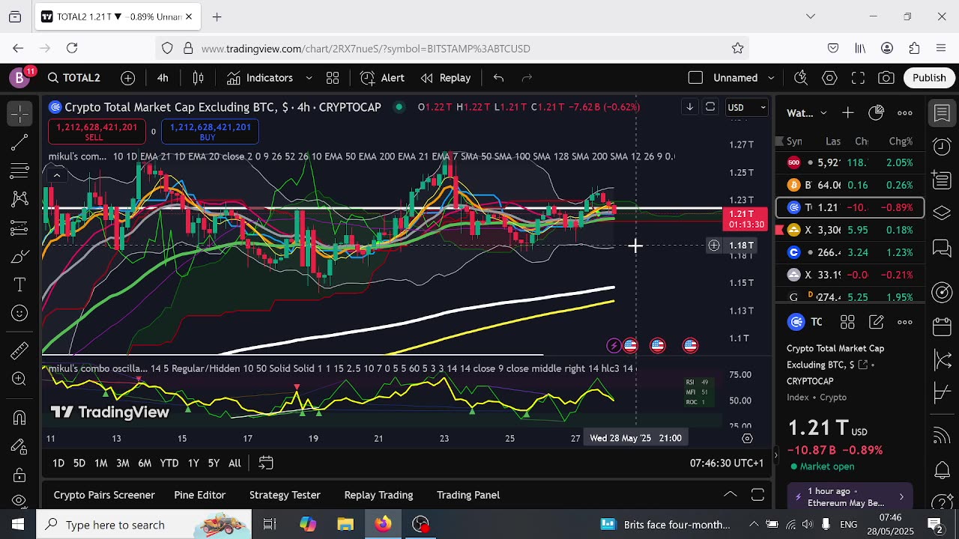This screenshot has height=539, width=959.
Task: Toggle magnet mode for drawings
Action: coord(19,418)
